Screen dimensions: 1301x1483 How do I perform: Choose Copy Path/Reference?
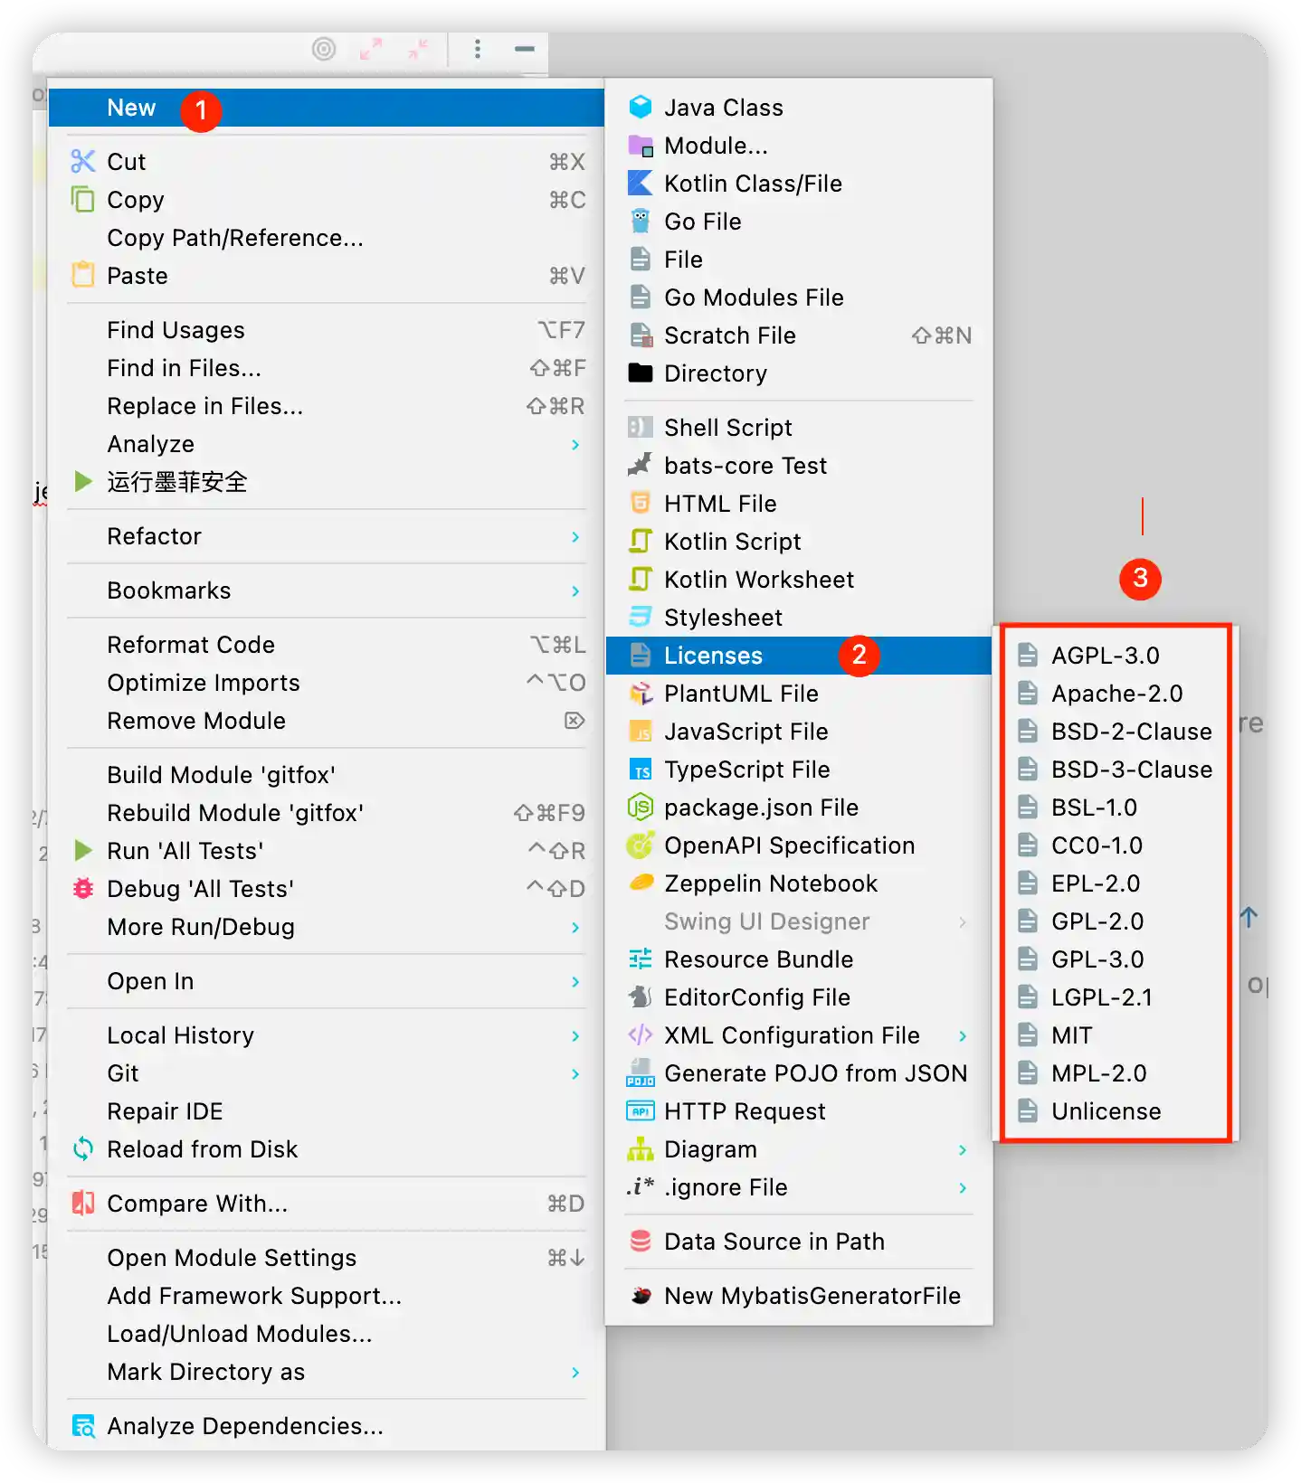[x=327, y=238]
